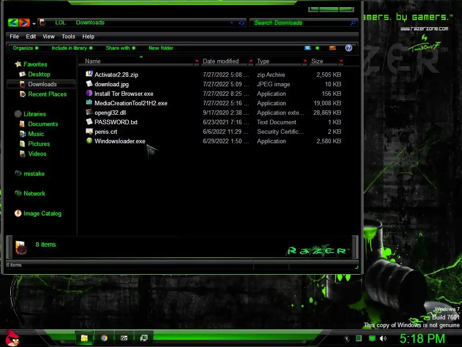This screenshot has height=347, width=462.
Task: Go forward with the orange arrow
Action: pos(24,23)
